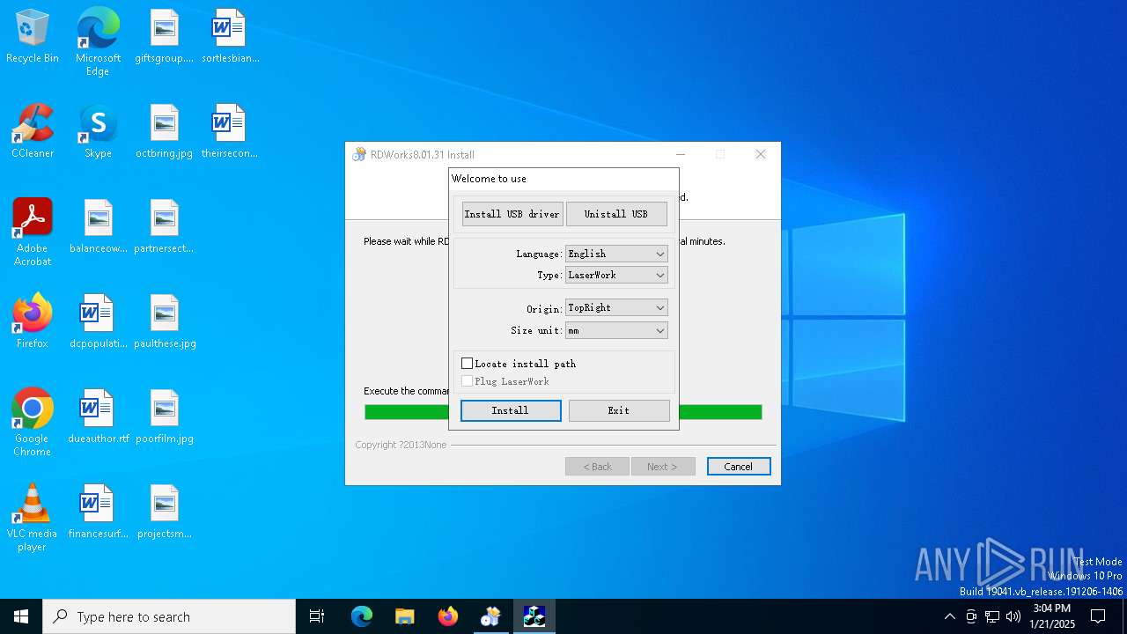Viewport: 1127px width, 634px height.
Task: Open the Type dropdown showing LaserWork
Action: 616,275
